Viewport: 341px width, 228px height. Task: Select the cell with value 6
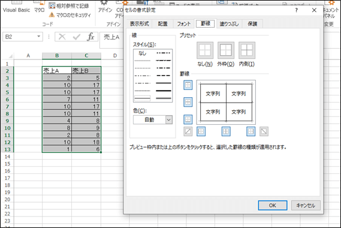point(86,149)
